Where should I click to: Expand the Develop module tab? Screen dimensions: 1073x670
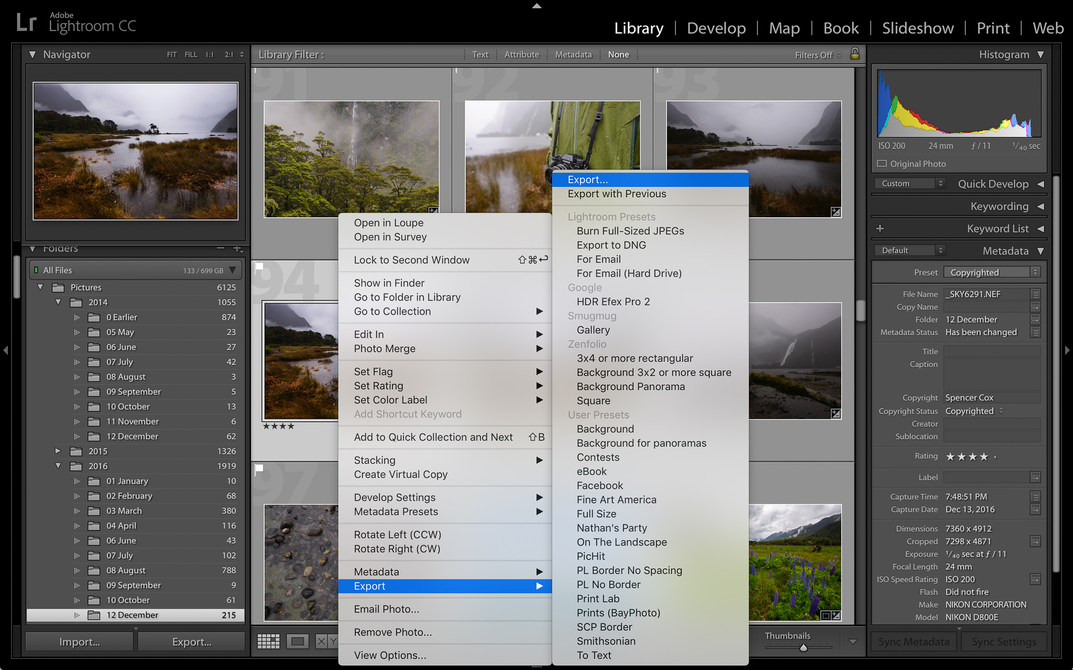point(713,26)
